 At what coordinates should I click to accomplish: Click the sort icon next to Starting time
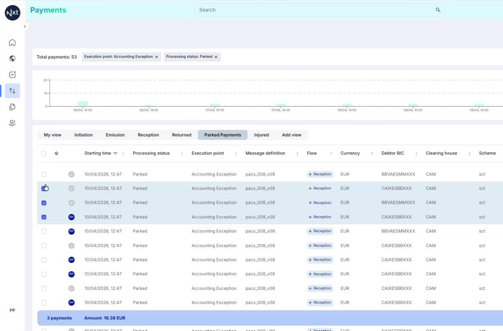point(115,153)
